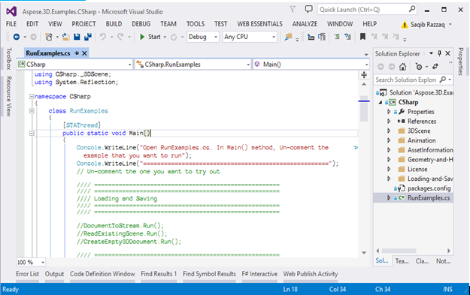Click the Open File folder icon
Viewport: 470px width, 295px height.
[65, 37]
